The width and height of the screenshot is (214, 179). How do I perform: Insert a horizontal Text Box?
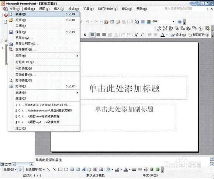72,169
